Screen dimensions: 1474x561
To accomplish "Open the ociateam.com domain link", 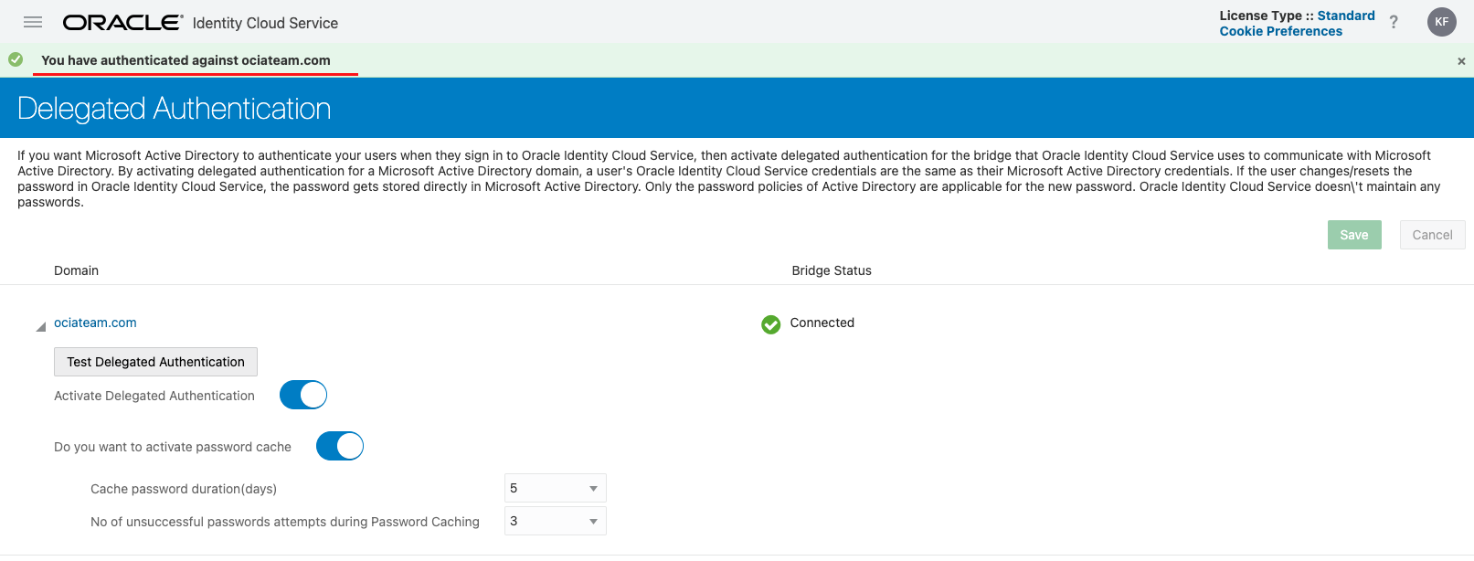I will [95, 323].
